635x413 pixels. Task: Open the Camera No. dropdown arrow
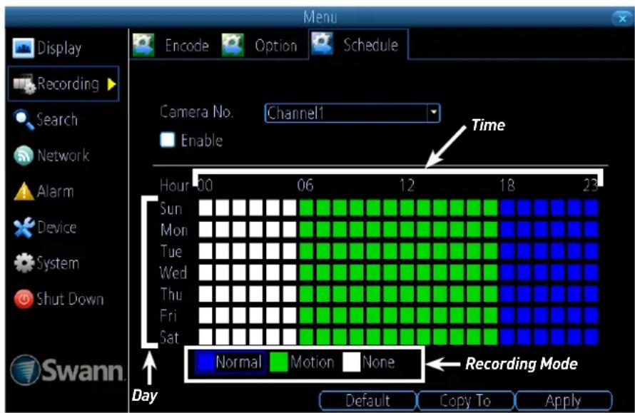point(433,113)
